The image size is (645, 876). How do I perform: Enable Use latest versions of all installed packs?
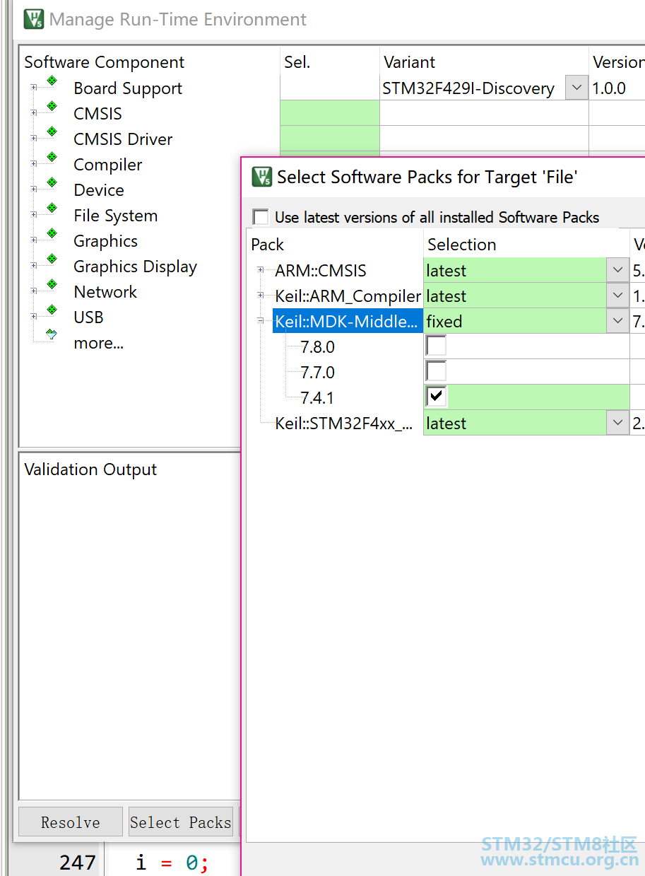point(261,217)
